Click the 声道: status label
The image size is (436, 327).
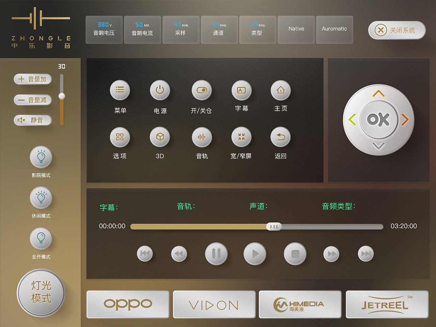coord(259,206)
